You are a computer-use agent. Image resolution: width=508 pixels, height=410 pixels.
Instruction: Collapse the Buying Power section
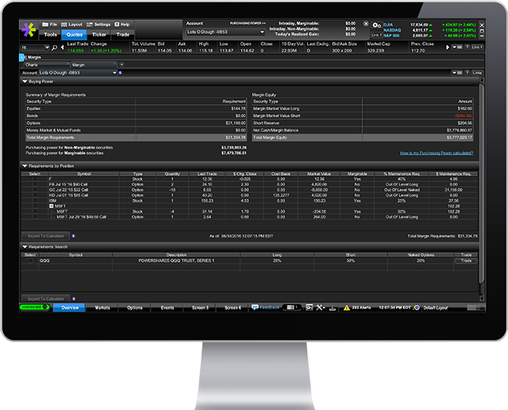point(24,80)
